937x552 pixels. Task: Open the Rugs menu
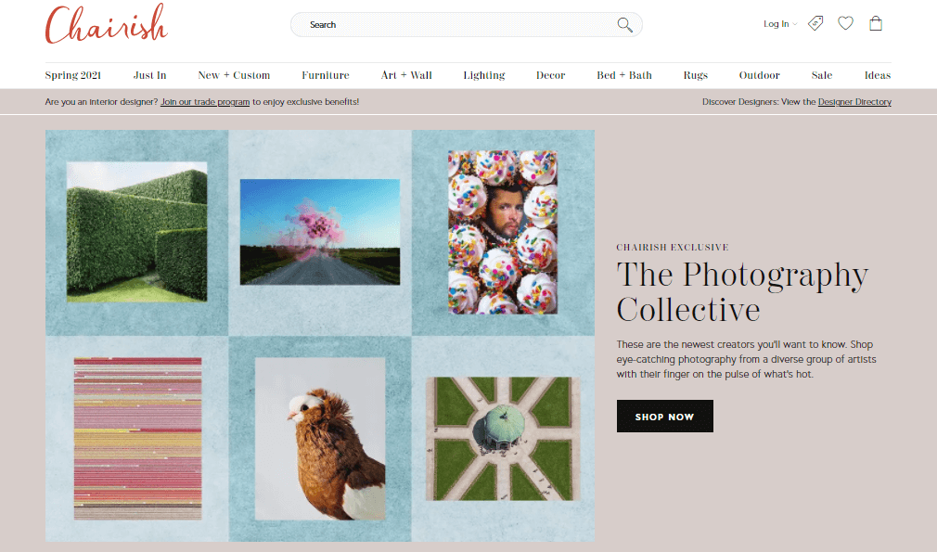[695, 75]
